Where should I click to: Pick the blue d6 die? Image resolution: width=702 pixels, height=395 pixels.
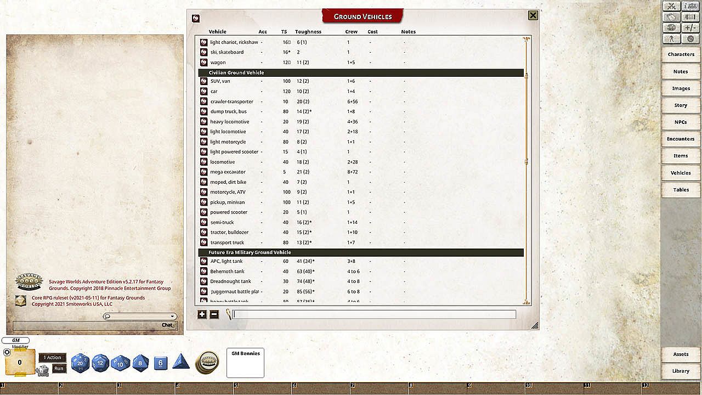160,363
